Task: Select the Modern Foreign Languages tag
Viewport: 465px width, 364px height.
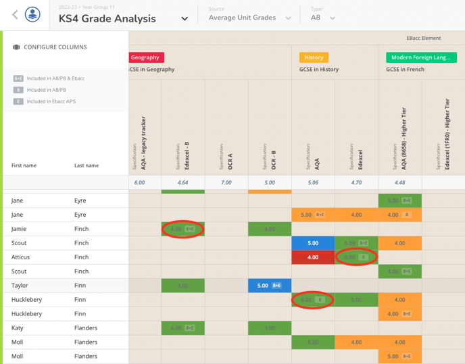Action: coord(421,58)
